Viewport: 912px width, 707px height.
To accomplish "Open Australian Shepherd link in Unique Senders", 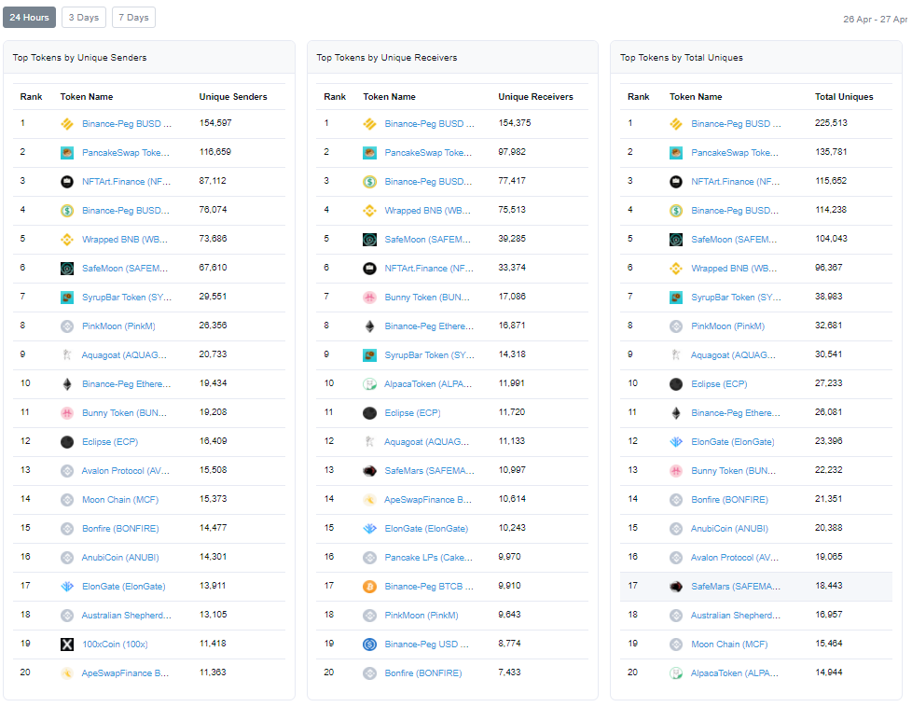I will [x=126, y=616].
